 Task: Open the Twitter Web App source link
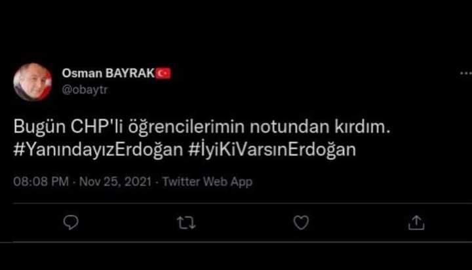pyautogui.click(x=207, y=182)
